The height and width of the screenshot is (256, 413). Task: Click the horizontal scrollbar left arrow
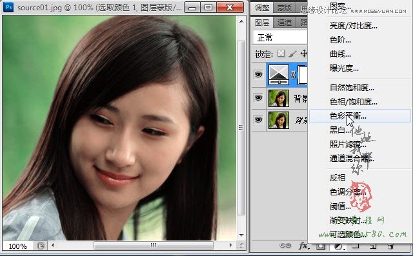(53, 246)
